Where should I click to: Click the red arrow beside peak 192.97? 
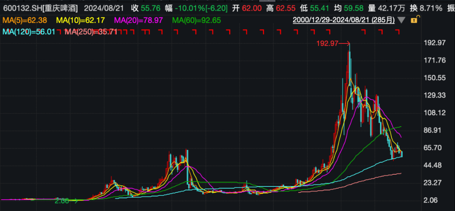(345, 43)
